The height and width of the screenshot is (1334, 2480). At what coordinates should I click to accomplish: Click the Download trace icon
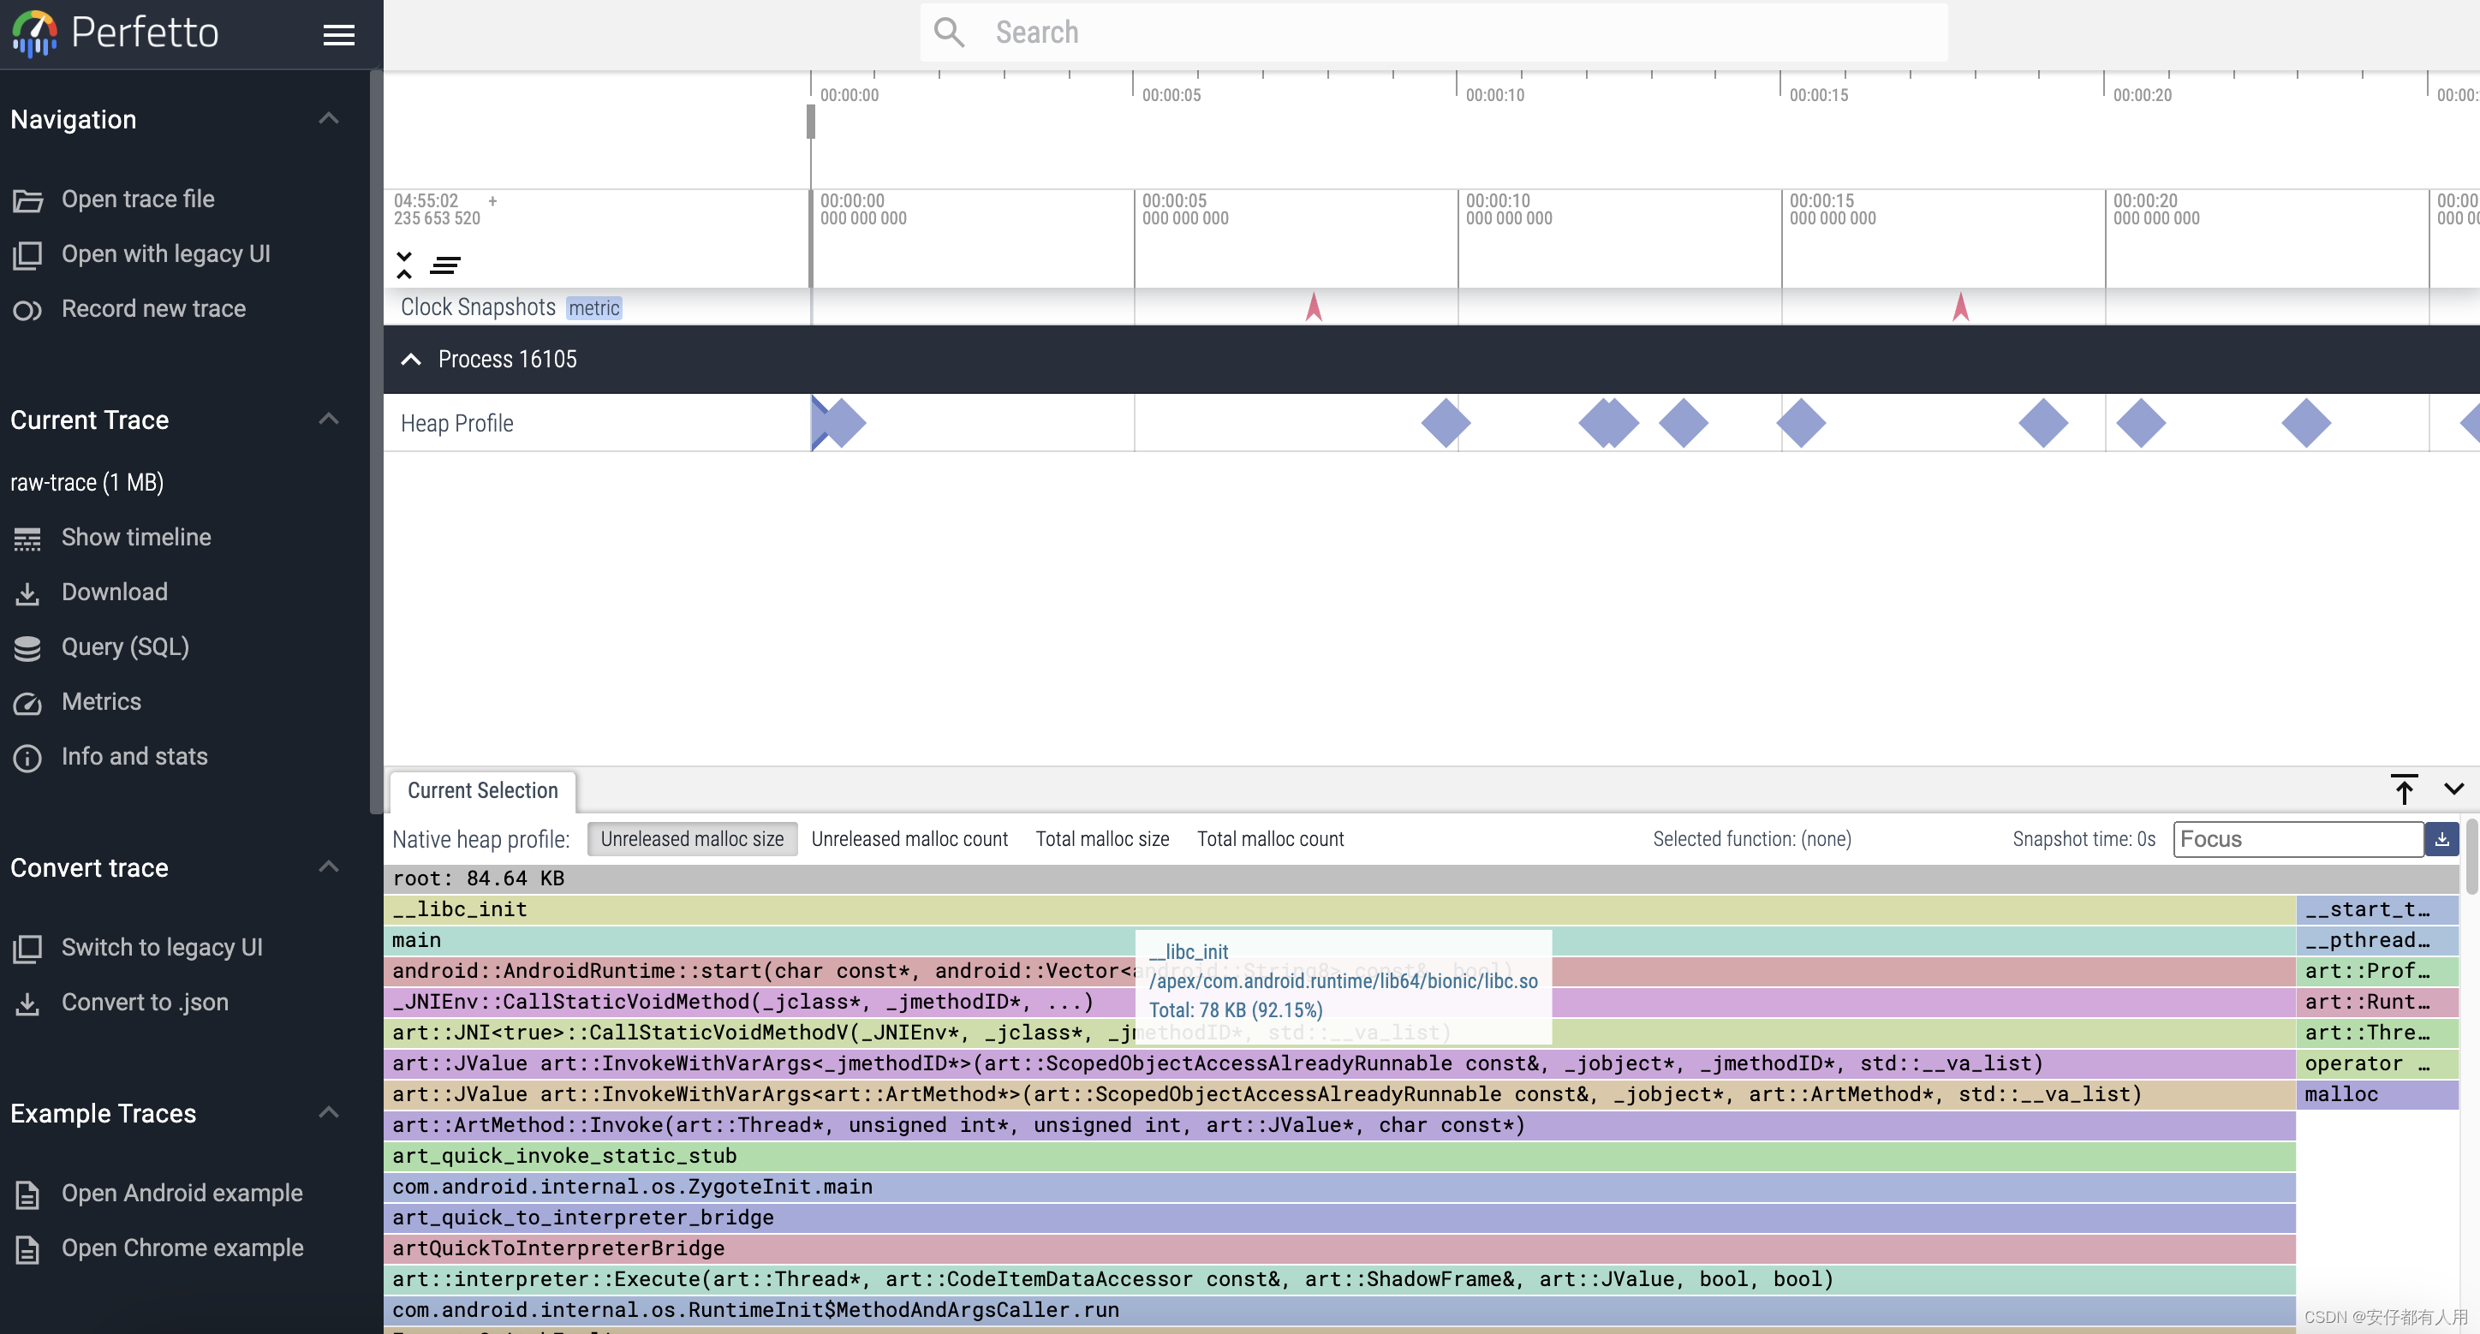click(x=27, y=593)
